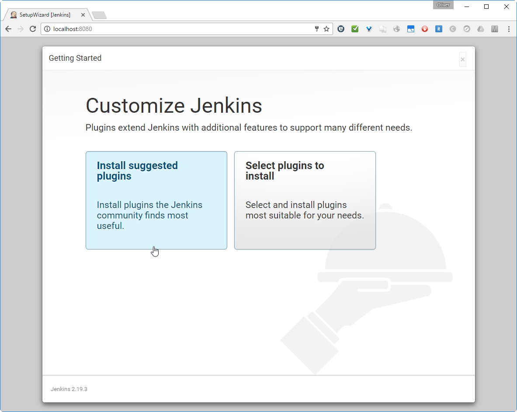517x412 pixels.
Task: Click the Google Drive extension icon
Action: (481, 29)
